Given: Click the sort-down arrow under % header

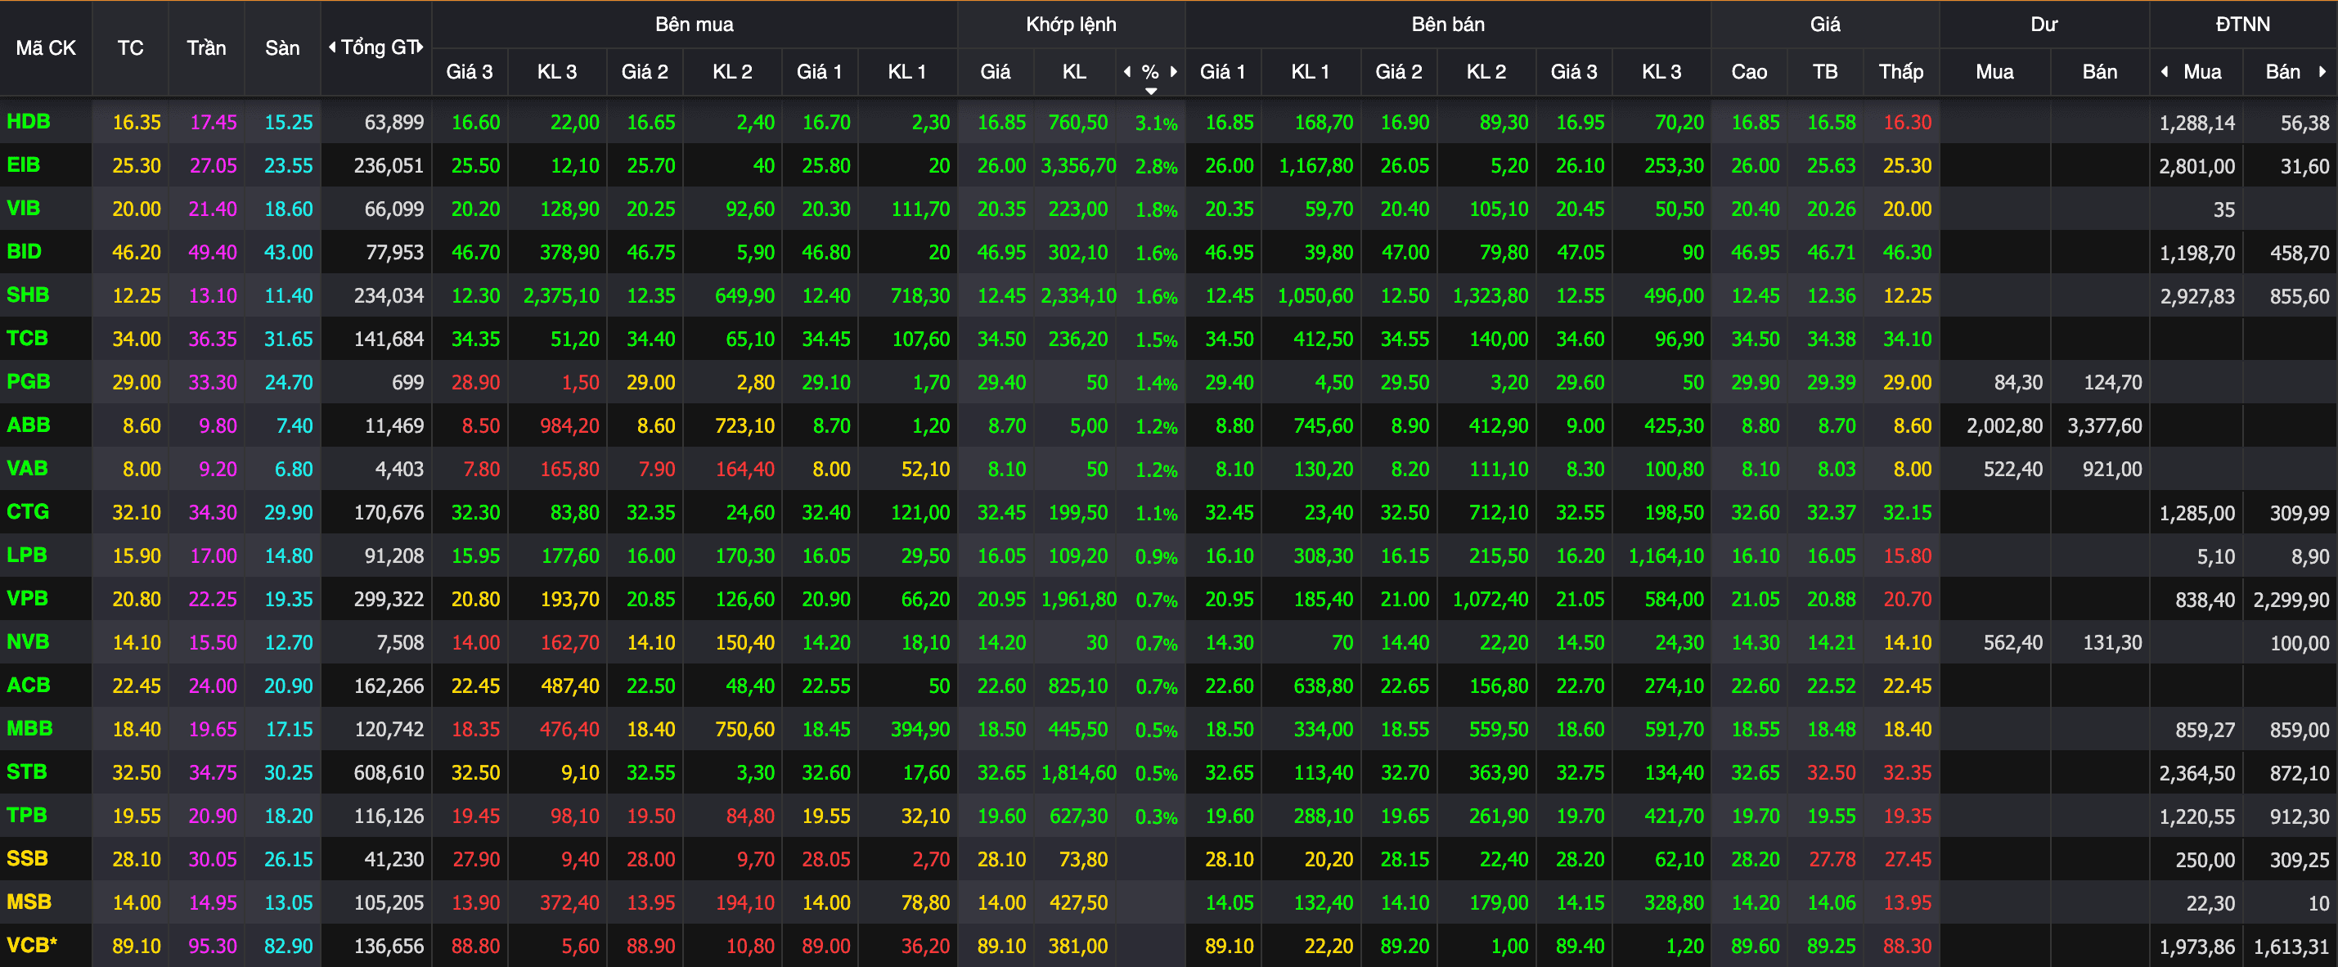Looking at the screenshot, I should [x=1151, y=92].
